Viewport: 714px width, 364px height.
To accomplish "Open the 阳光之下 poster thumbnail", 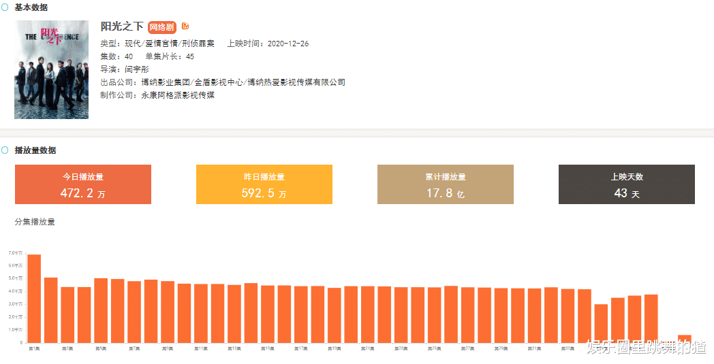I will pyautogui.click(x=52, y=69).
